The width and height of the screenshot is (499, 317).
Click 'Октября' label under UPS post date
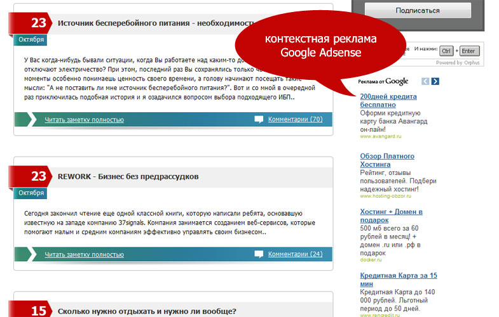point(31,40)
